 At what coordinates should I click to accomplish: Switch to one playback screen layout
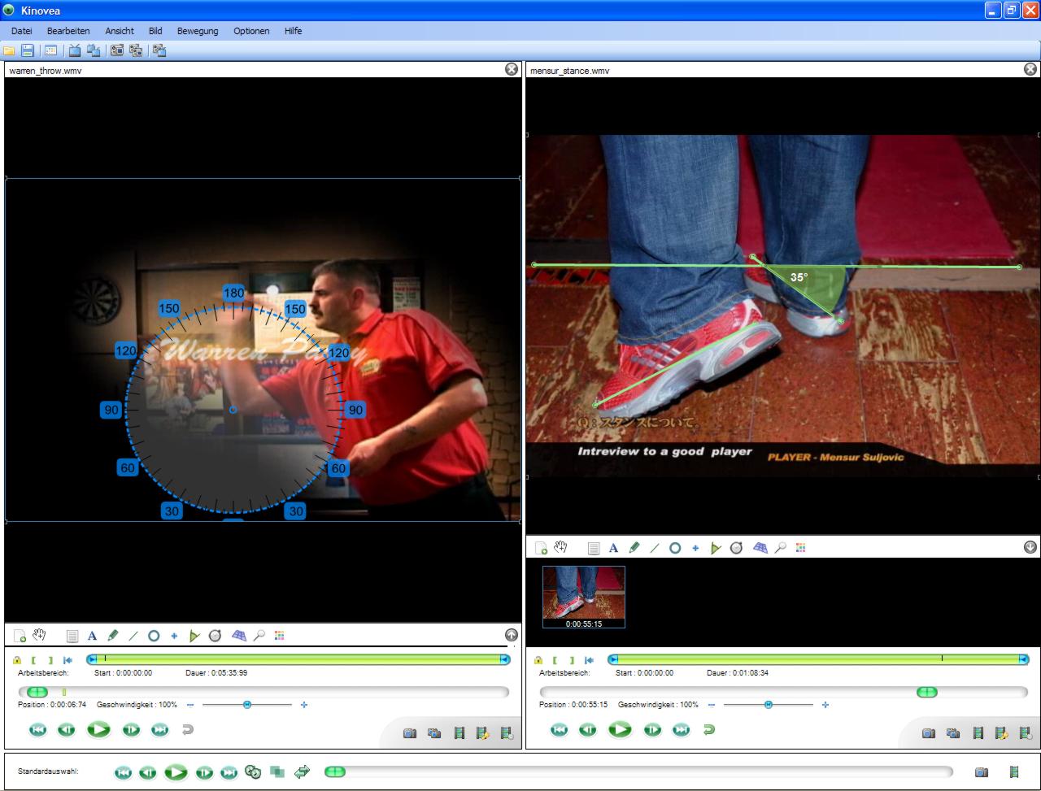(x=75, y=50)
